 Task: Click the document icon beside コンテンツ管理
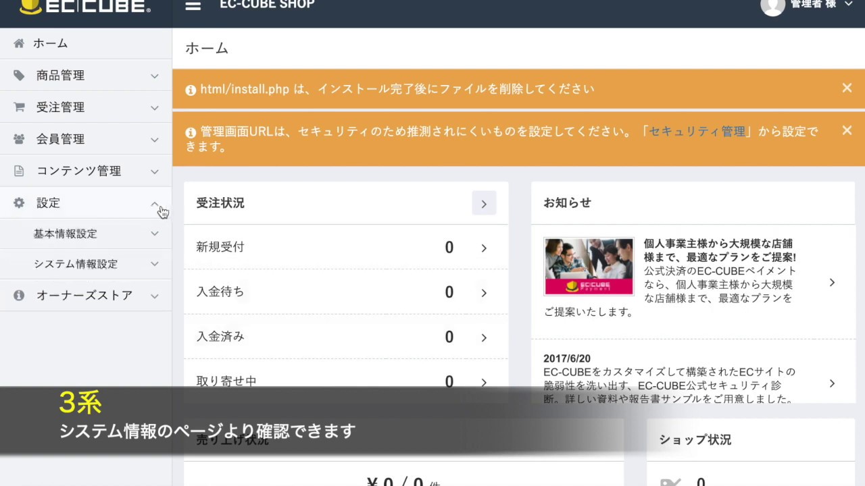(19, 171)
